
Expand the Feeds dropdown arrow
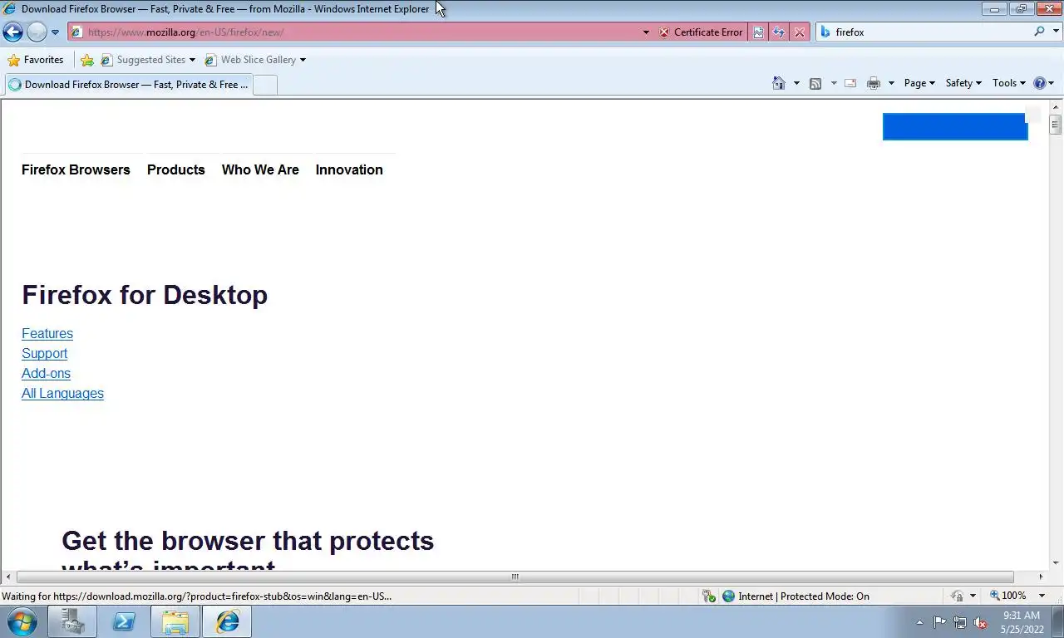[x=834, y=83]
